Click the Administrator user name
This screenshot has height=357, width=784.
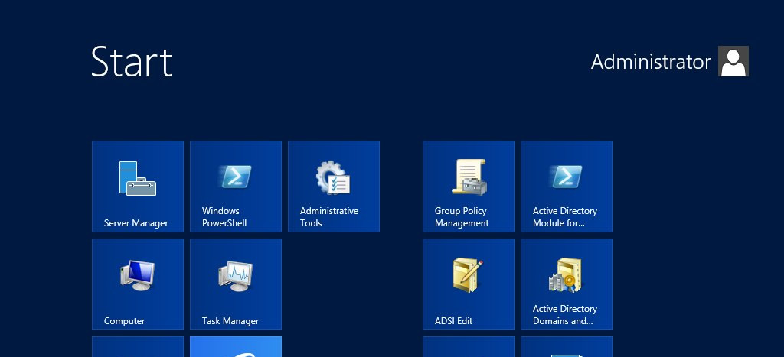[x=651, y=62]
